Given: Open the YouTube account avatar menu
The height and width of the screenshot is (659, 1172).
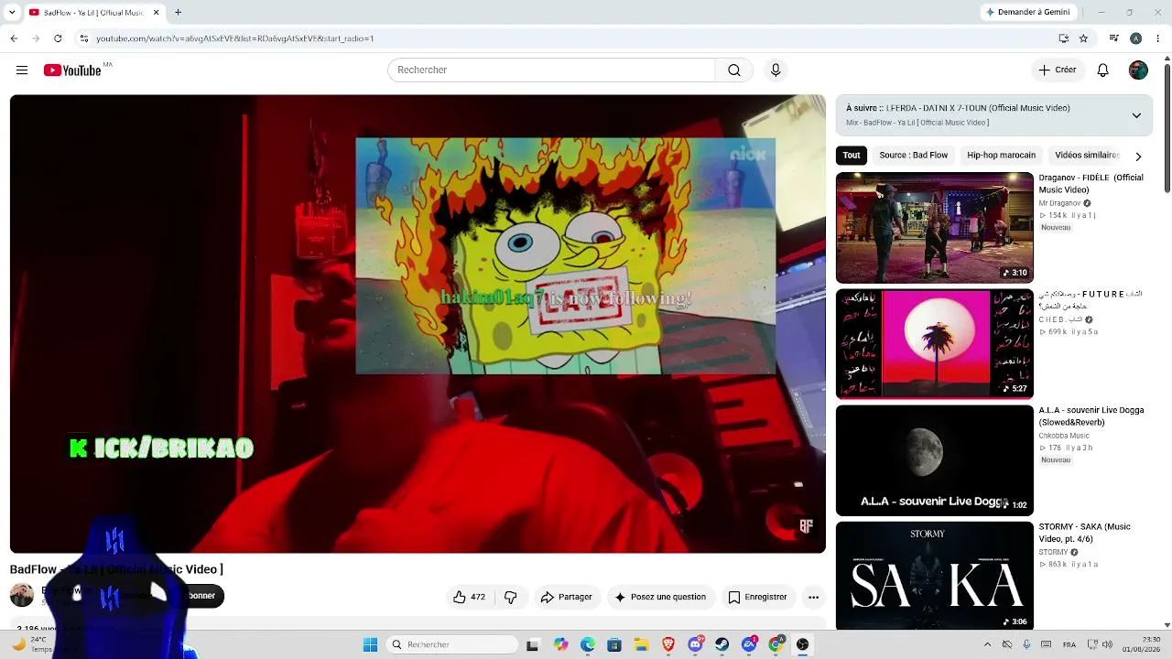Looking at the screenshot, I should [1138, 70].
